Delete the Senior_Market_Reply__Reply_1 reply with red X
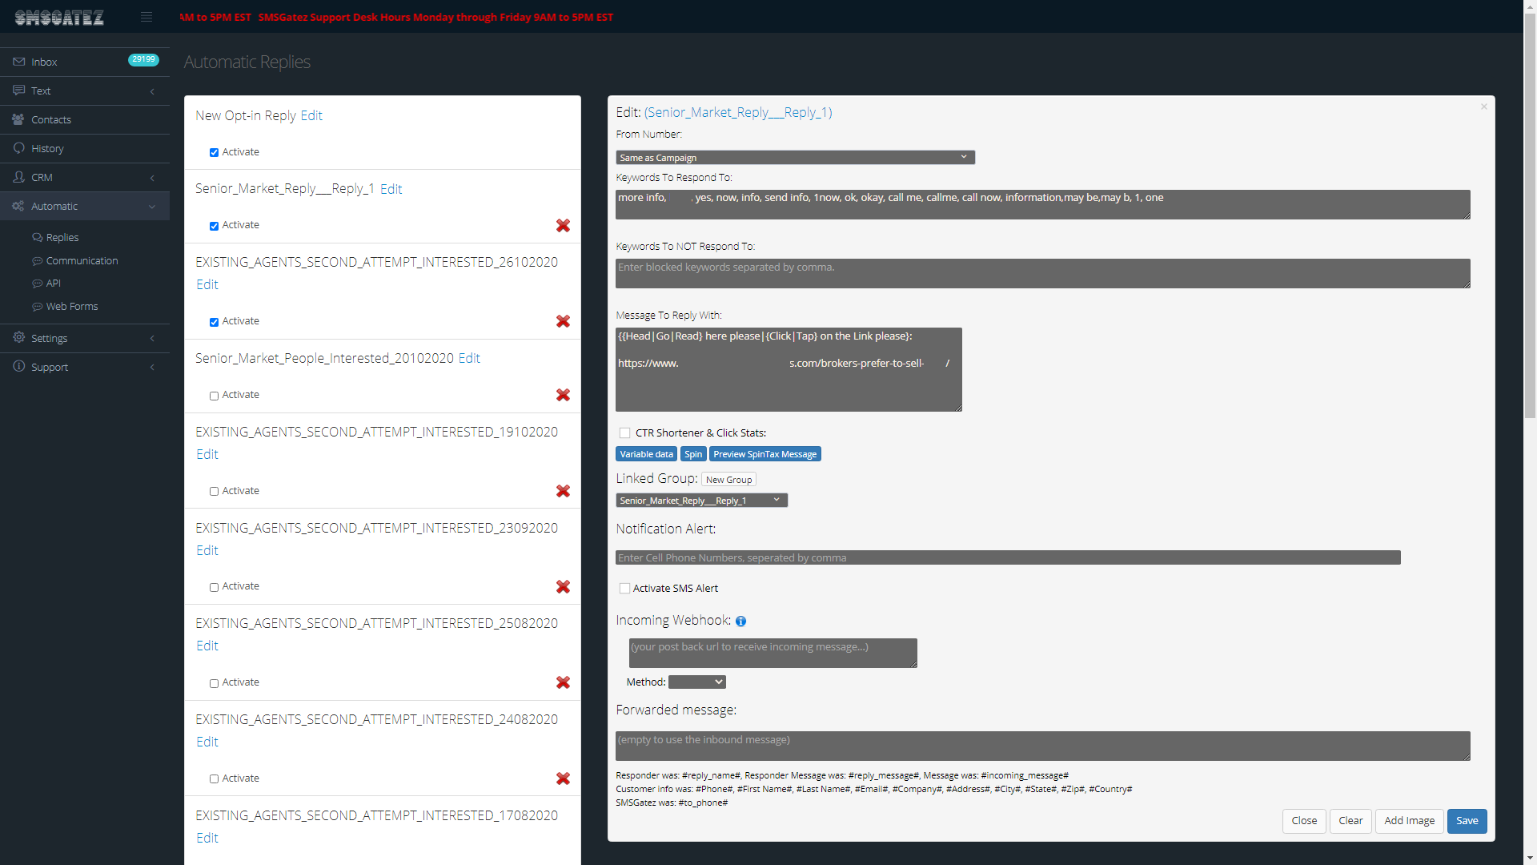This screenshot has height=865, width=1537. 563,226
